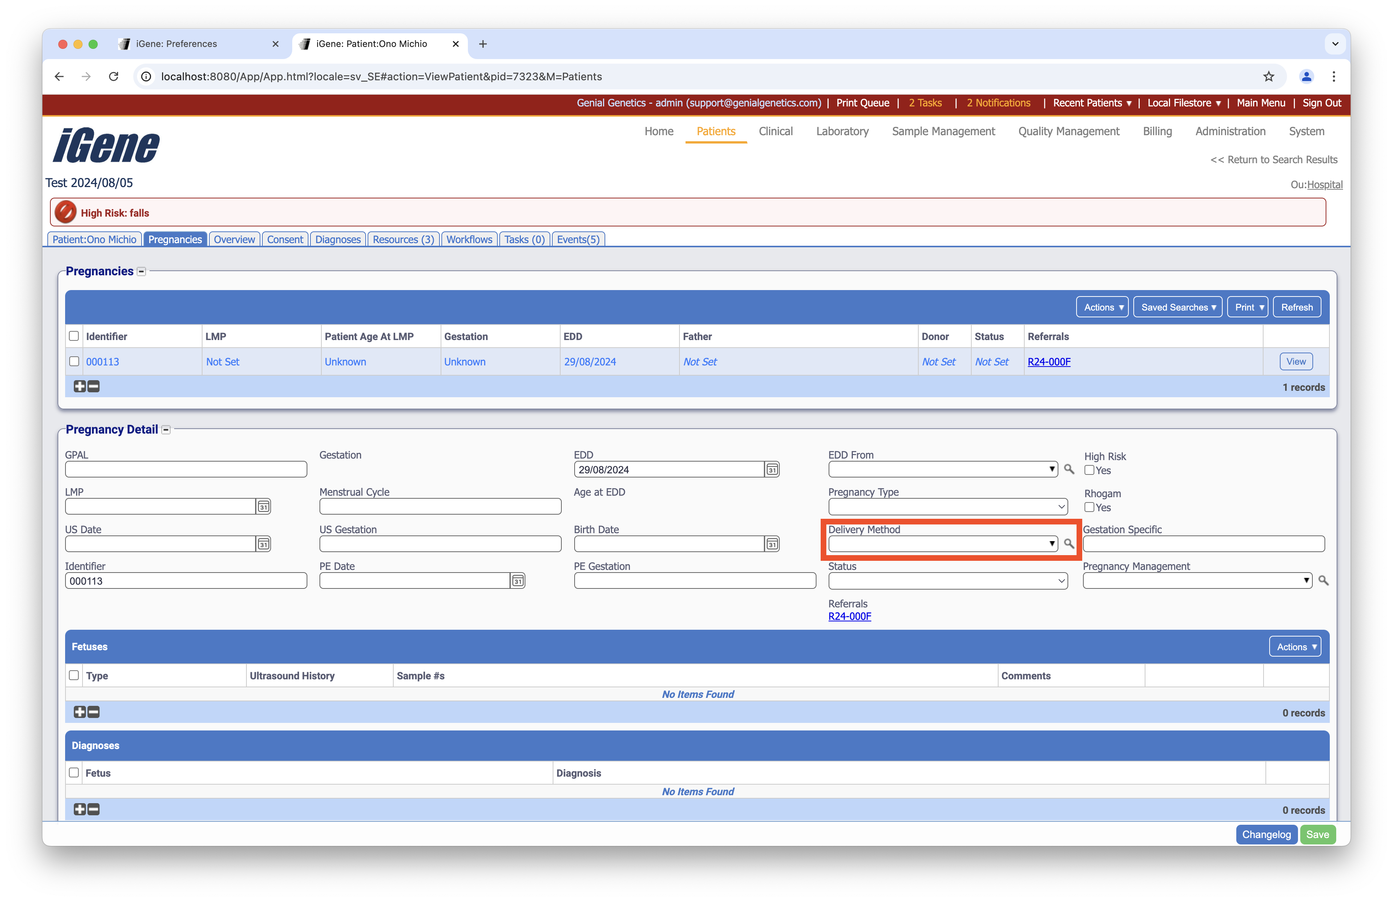Click the EDD From search magnifier
Image resolution: width=1393 pixels, height=902 pixels.
coord(1069,470)
